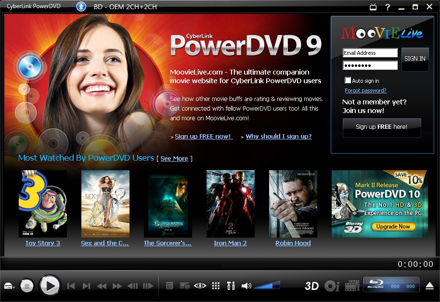Enable 3D playback mode
This screenshot has height=302, width=440.
click(312, 286)
